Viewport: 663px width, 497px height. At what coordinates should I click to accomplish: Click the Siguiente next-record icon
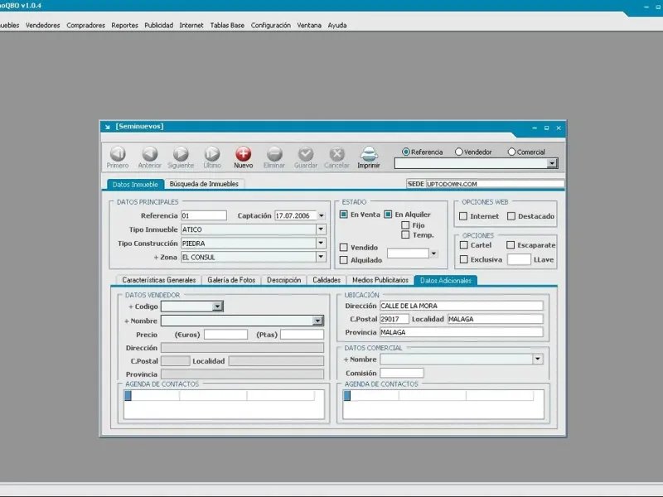(x=181, y=154)
